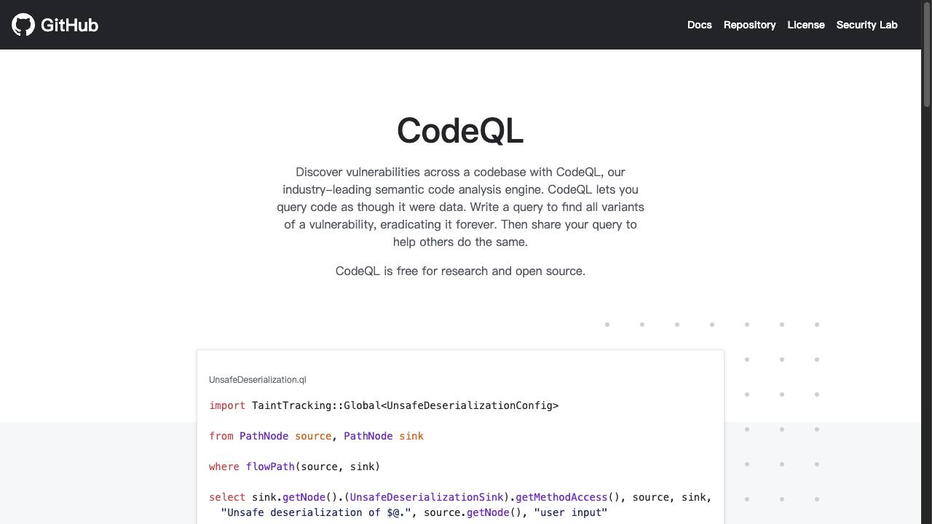Click the 'from PathNode source, PathNode sink' line

316,436
